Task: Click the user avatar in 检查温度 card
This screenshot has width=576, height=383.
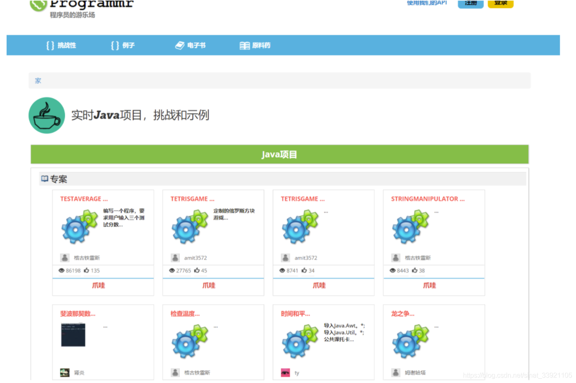Action: [175, 372]
